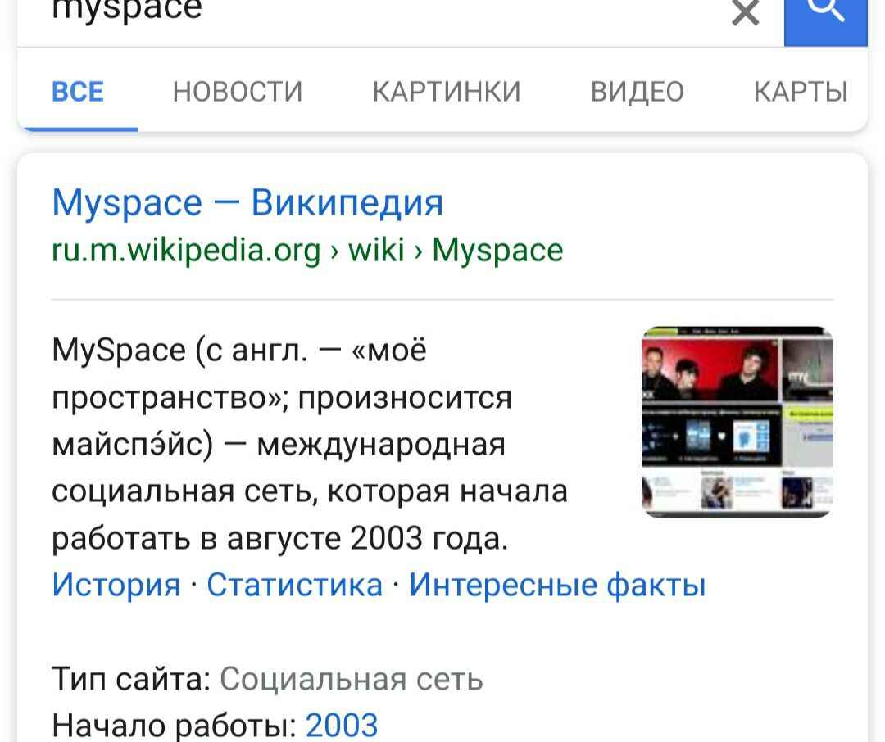
Task: Tap the 'Начало работы:' label
Action: (x=175, y=726)
